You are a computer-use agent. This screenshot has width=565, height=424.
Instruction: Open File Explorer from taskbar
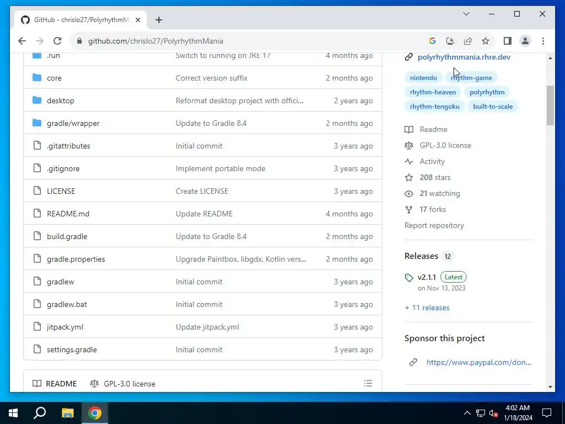67,413
